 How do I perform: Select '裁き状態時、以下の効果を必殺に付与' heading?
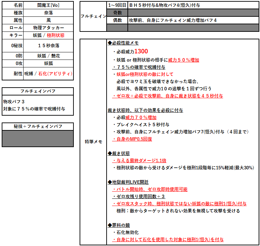pos(145,110)
